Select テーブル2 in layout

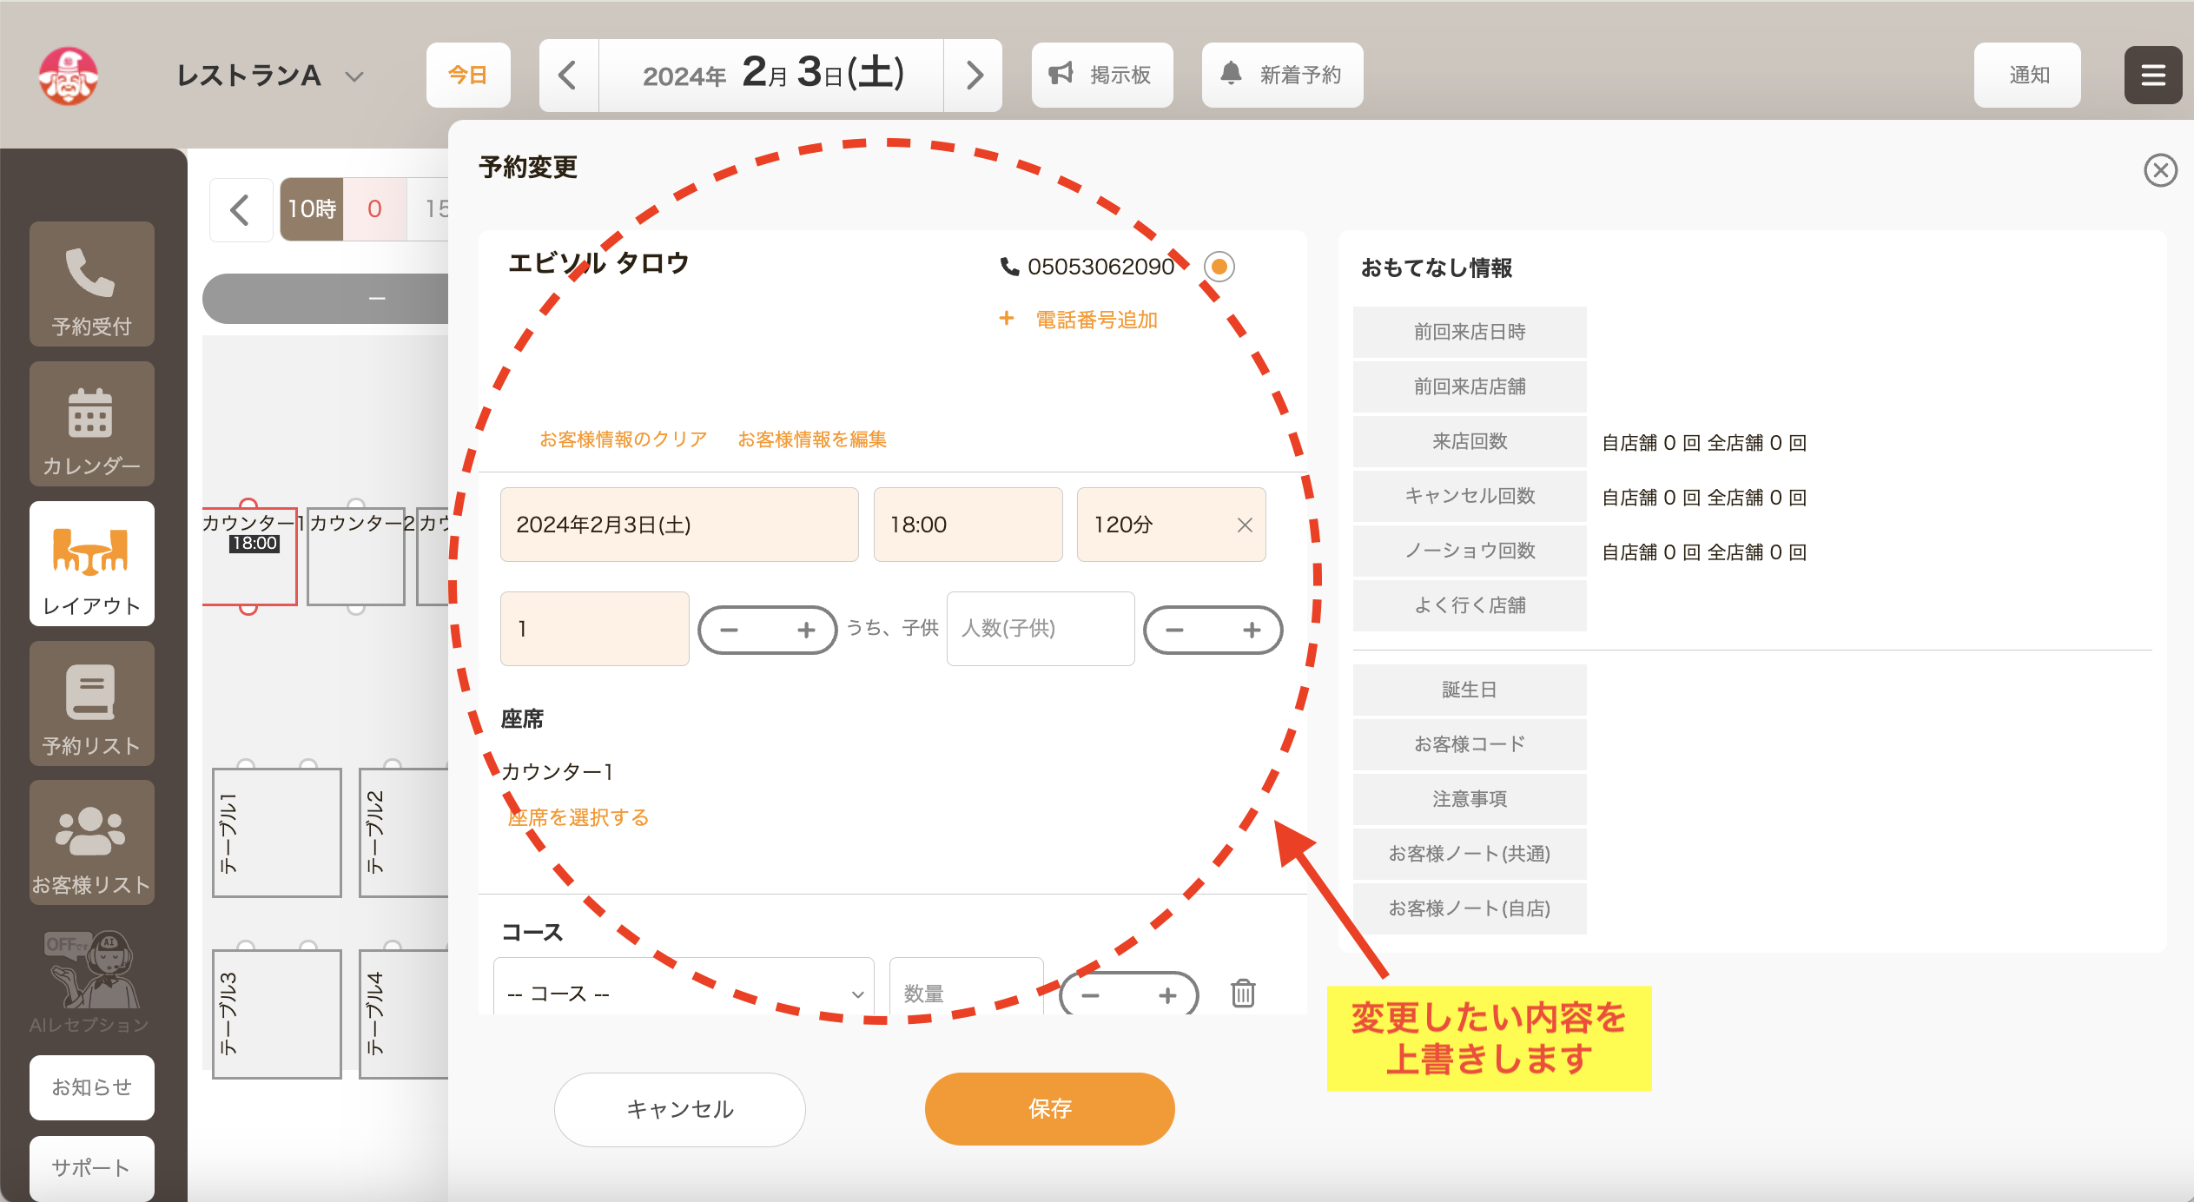coord(404,832)
